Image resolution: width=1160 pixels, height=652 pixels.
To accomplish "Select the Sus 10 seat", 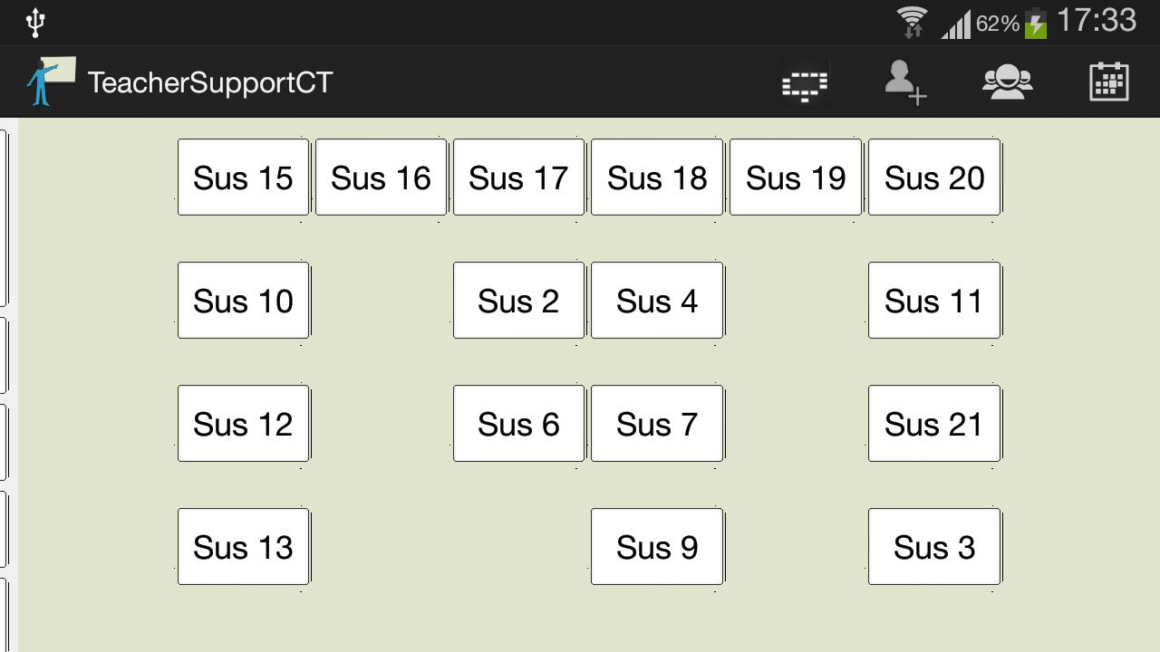I will 242,300.
